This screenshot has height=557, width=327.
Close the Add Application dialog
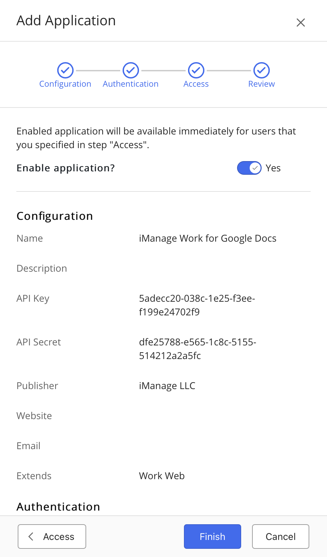point(300,23)
